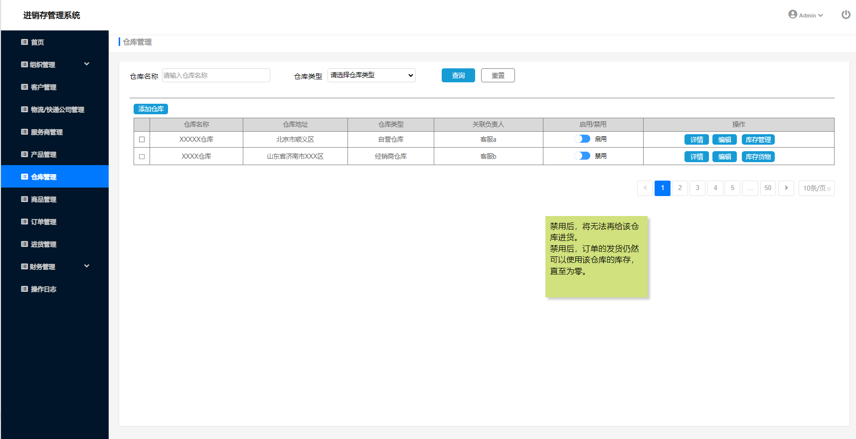Go to previous page arrow

645,188
